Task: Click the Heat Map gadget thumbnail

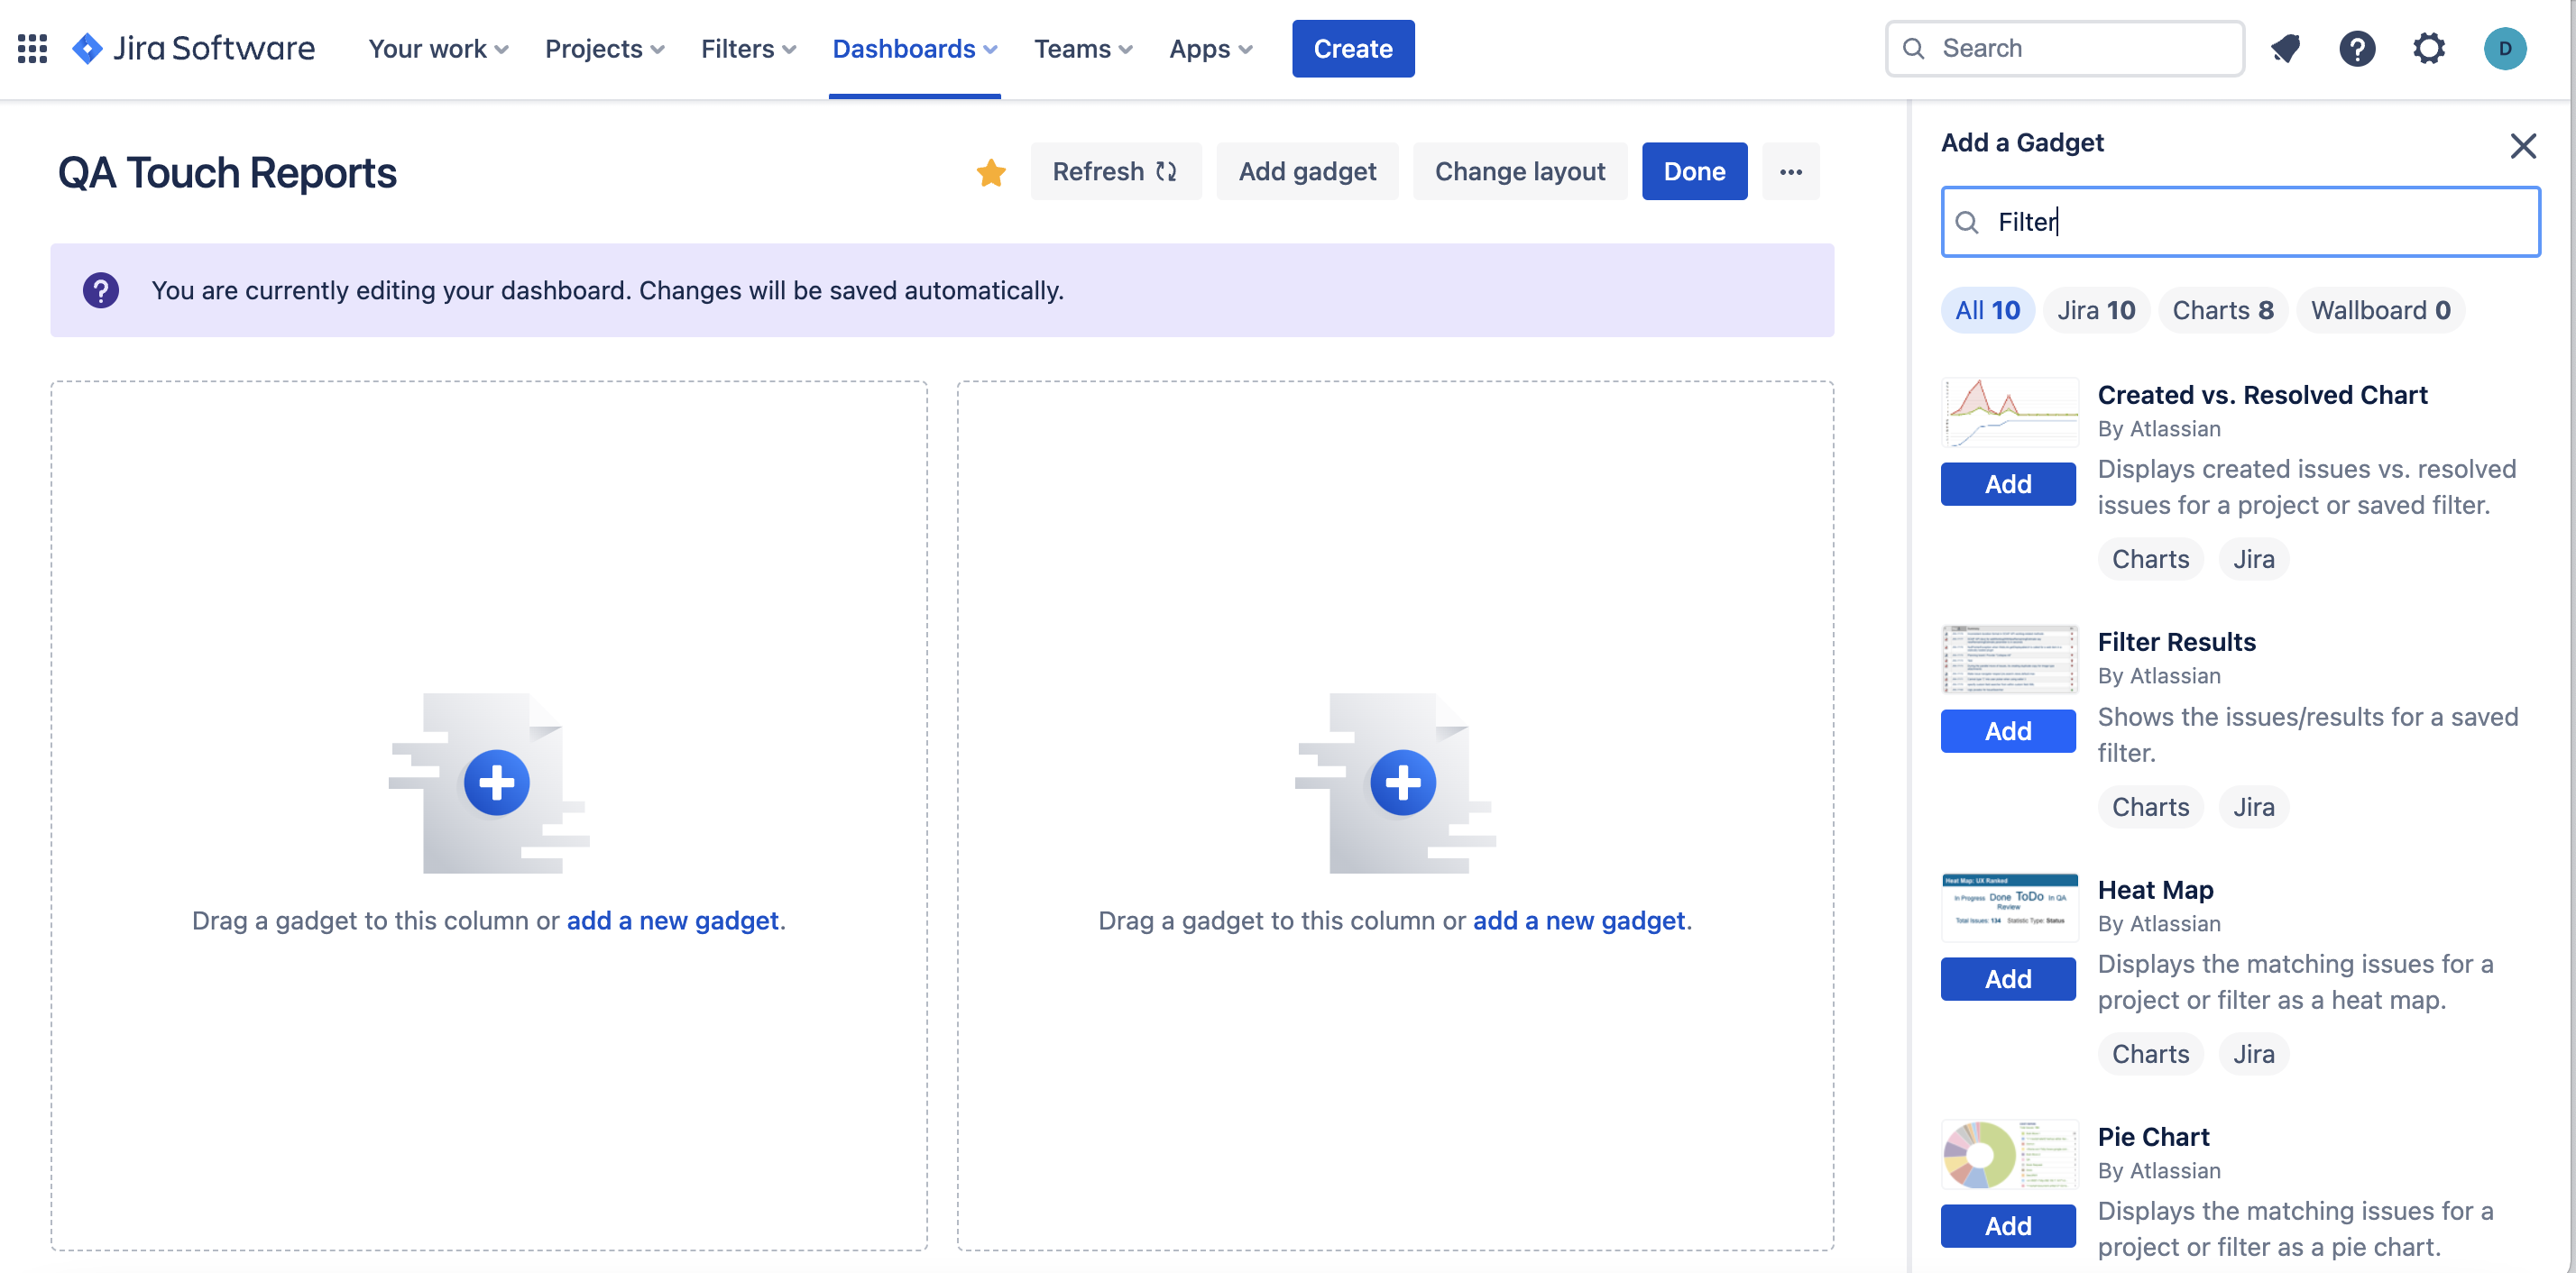Action: tap(2010, 906)
